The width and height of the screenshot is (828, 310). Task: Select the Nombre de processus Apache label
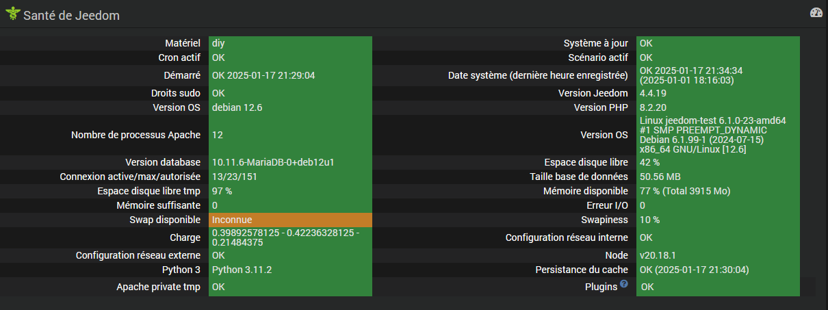(x=135, y=135)
